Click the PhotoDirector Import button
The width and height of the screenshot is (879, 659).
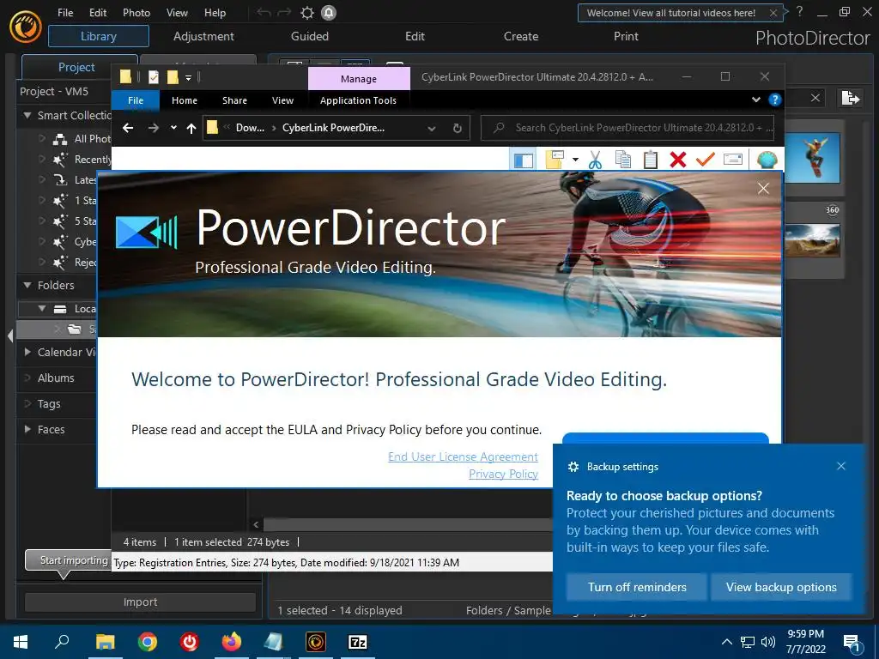140,602
